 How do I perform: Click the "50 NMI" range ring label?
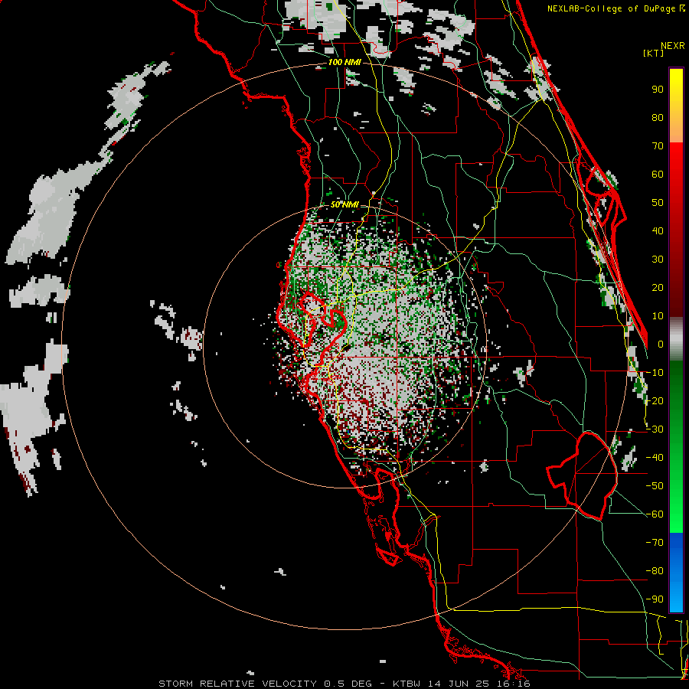coord(344,204)
